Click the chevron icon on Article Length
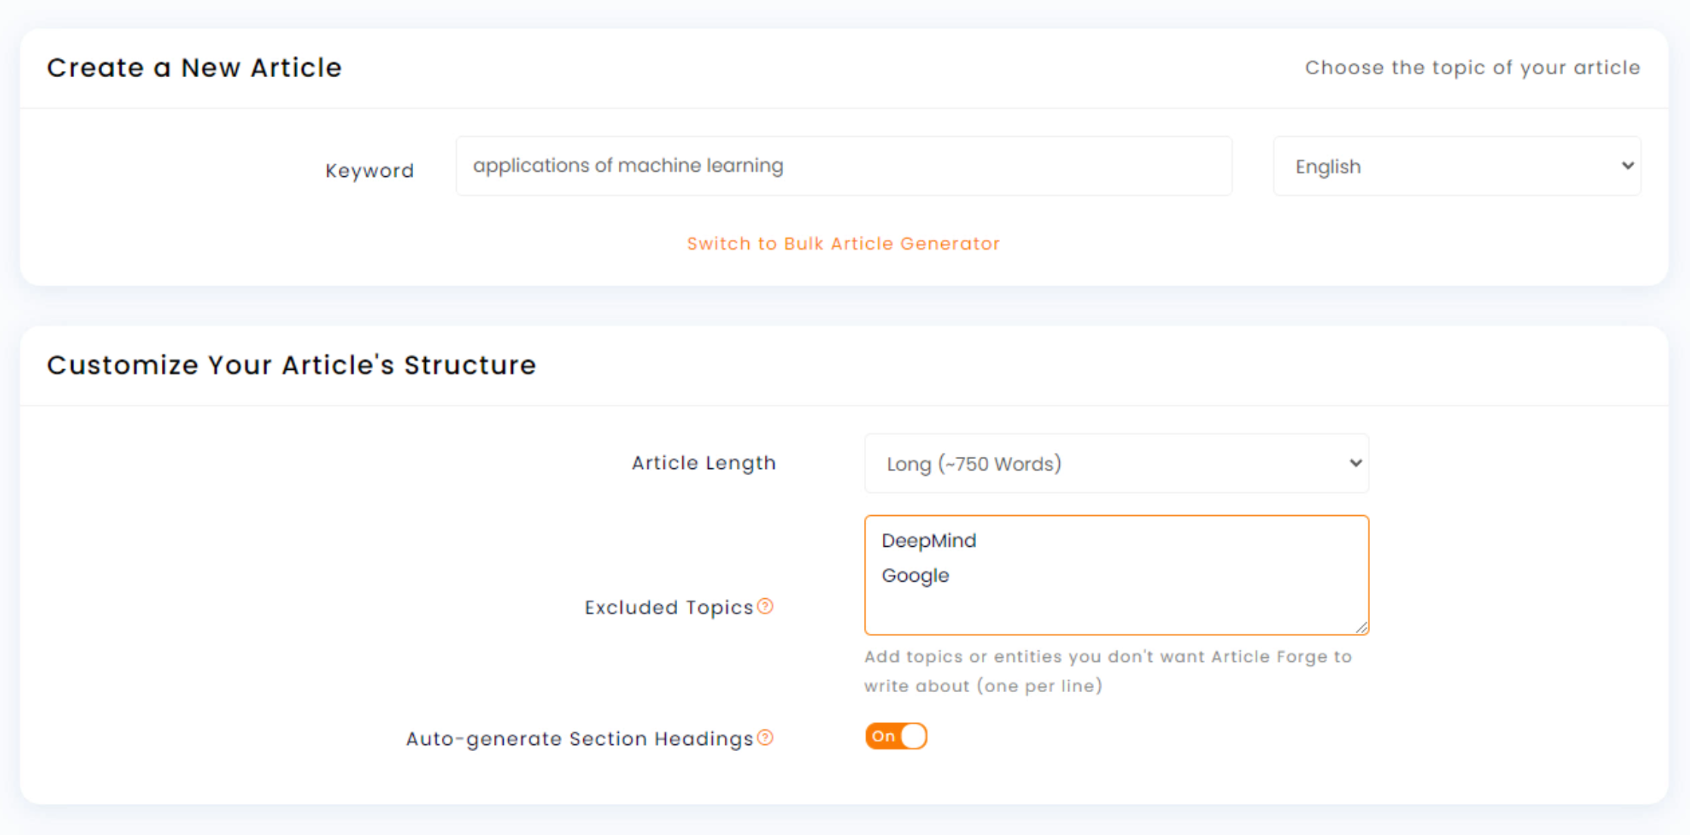Viewport: 1690px width, 835px height. click(x=1355, y=463)
